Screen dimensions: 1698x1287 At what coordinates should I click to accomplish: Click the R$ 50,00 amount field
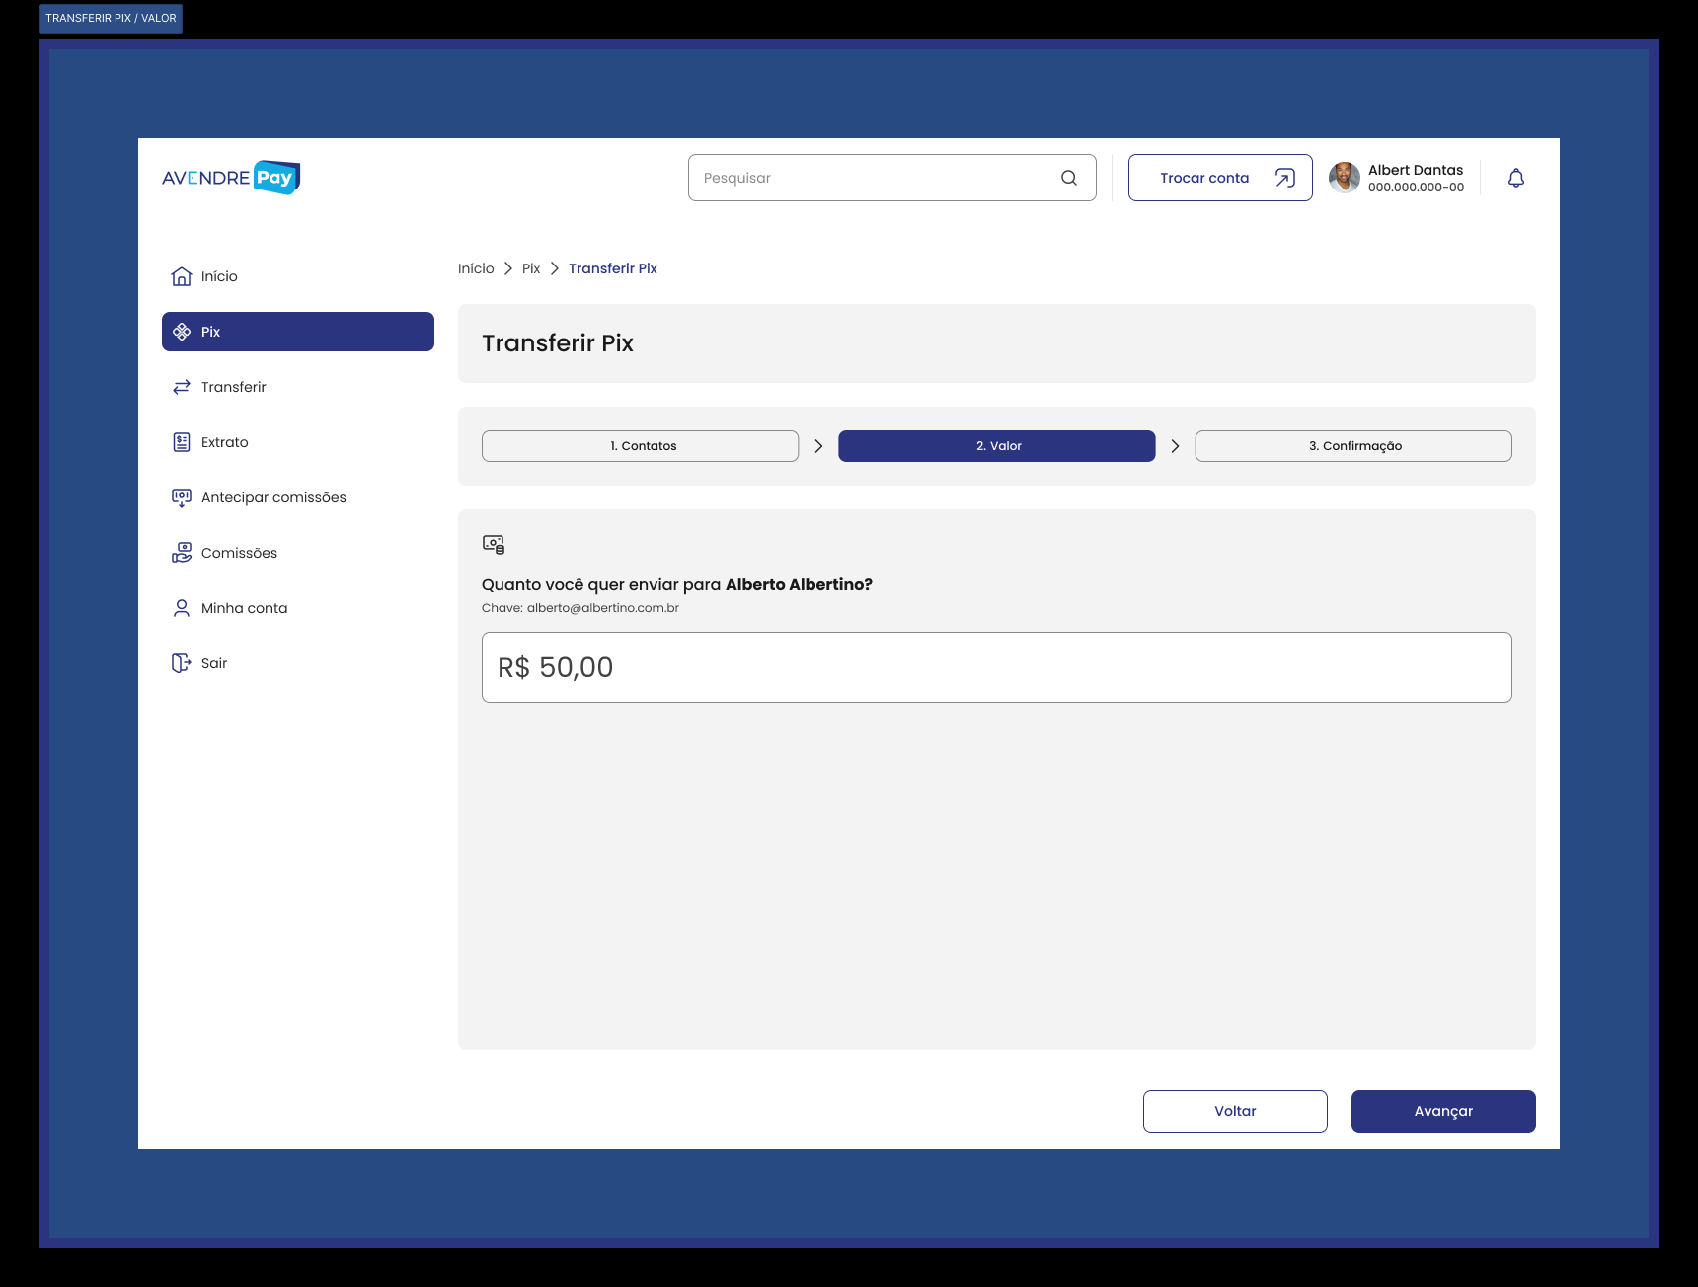[997, 667]
